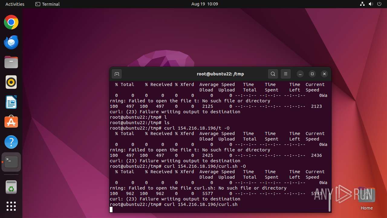Screen dimensions: 387x218
Task: Open Google Chrome from the dock
Action: pyautogui.click(x=11, y=22)
